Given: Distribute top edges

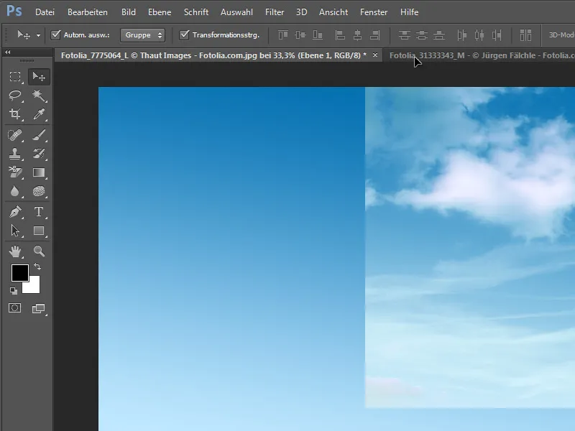Looking at the screenshot, I should (405, 35).
